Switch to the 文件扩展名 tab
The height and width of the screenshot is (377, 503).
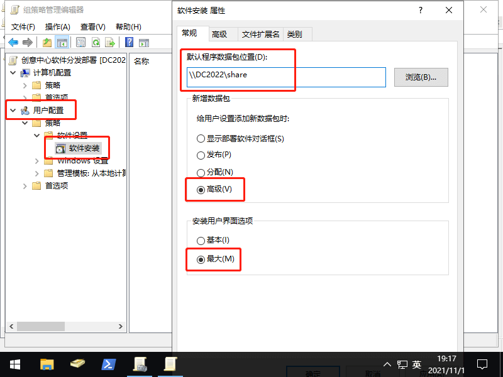pyautogui.click(x=260, y=35)
